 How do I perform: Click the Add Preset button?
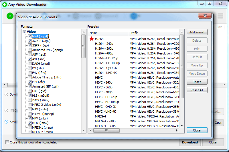pos(197,32)
